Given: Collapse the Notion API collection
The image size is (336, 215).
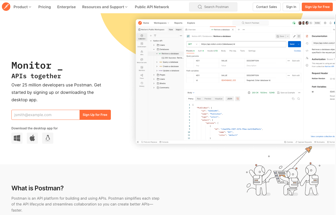Looking at the screenshot, I should point(151,41).
